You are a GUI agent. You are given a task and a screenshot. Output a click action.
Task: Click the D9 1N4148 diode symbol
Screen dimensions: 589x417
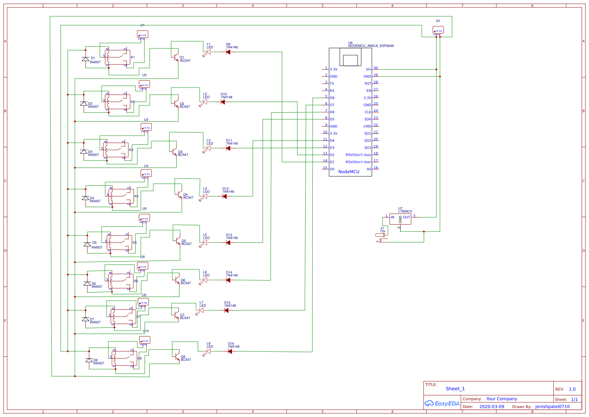pos(228,52)
